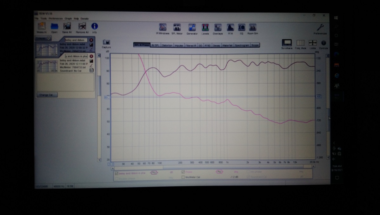Switch to the Decay tab
The image size is (380, 215).
tap(217, 45)
